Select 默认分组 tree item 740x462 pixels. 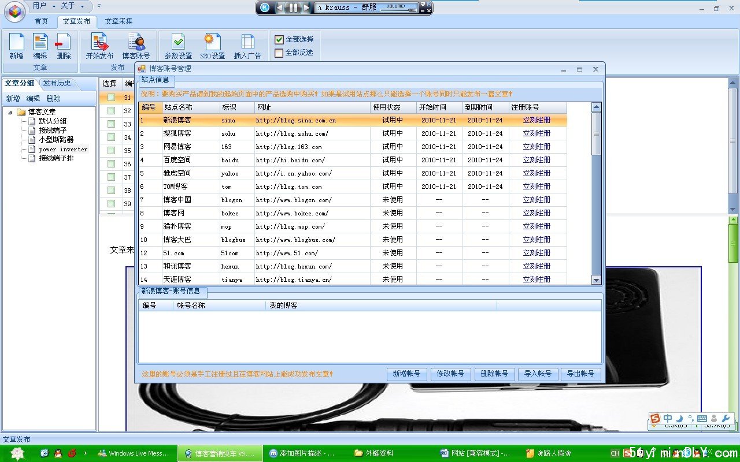pyautogui.click(x=53, y=121)
